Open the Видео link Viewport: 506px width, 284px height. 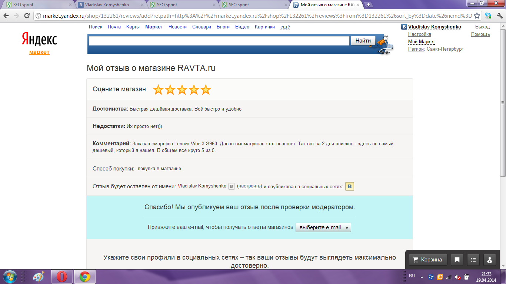[x=242, y=27]
